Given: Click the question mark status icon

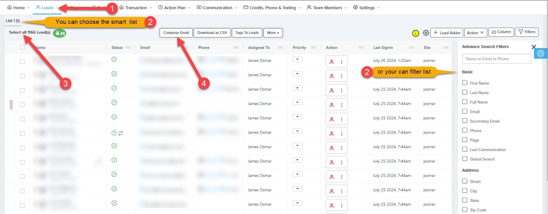Looking at the screenshot, I should coord(114,133).
